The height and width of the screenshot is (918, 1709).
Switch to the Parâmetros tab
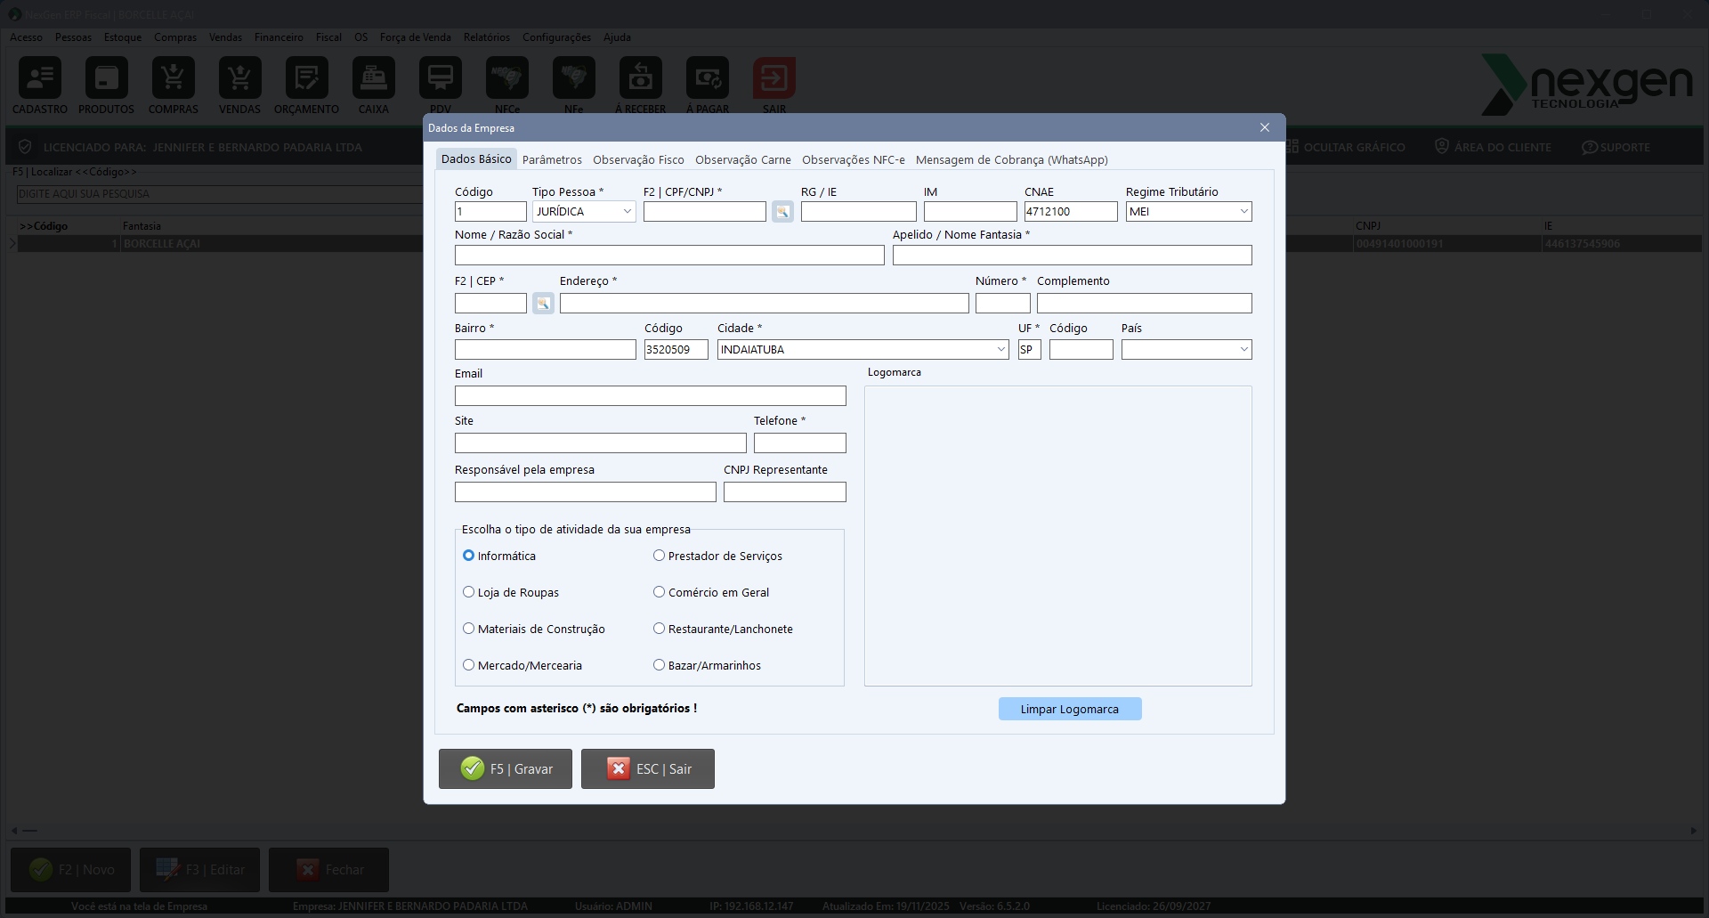click(552, 160)
